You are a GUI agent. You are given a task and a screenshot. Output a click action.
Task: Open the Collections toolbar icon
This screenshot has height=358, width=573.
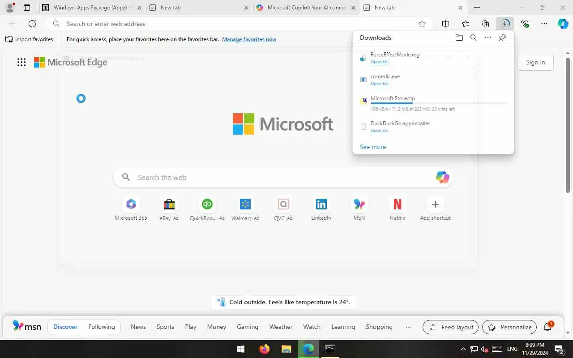click(x=485, y=24)
